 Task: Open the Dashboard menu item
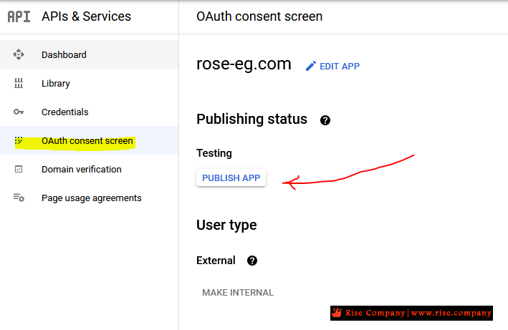(x=89, y=54)
